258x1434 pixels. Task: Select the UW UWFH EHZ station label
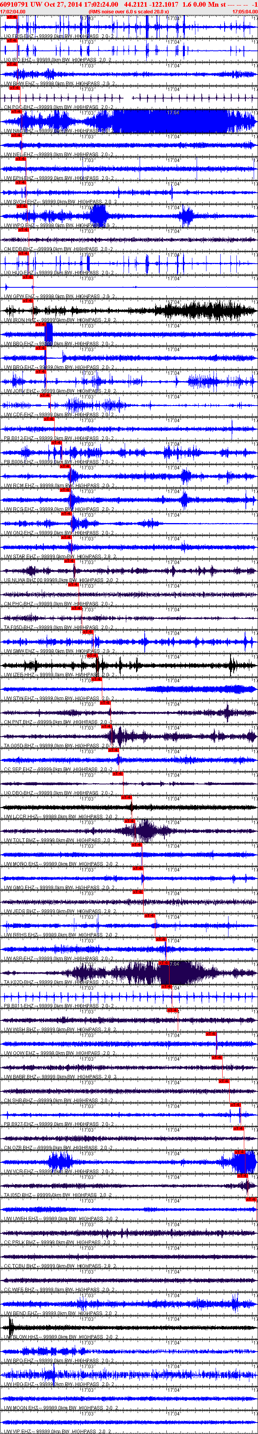coord(61,1219)
